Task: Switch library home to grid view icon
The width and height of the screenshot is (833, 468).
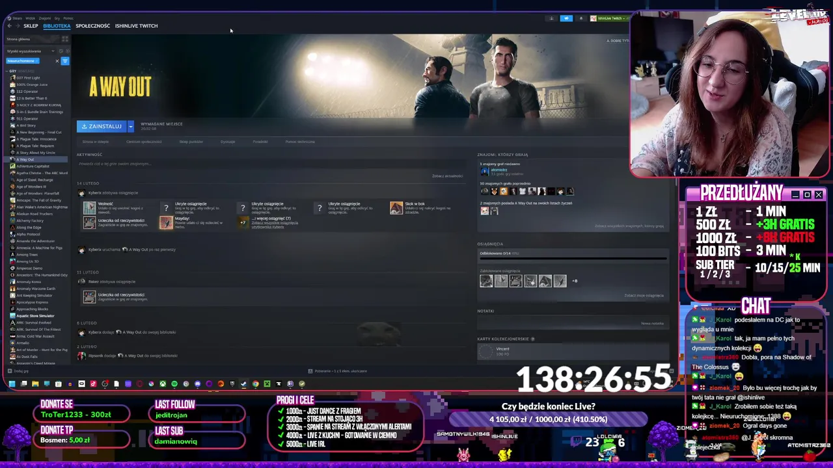Action: [x=64, y=39]
